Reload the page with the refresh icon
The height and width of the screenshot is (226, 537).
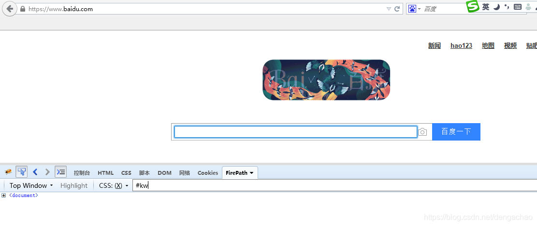(397, 9)
